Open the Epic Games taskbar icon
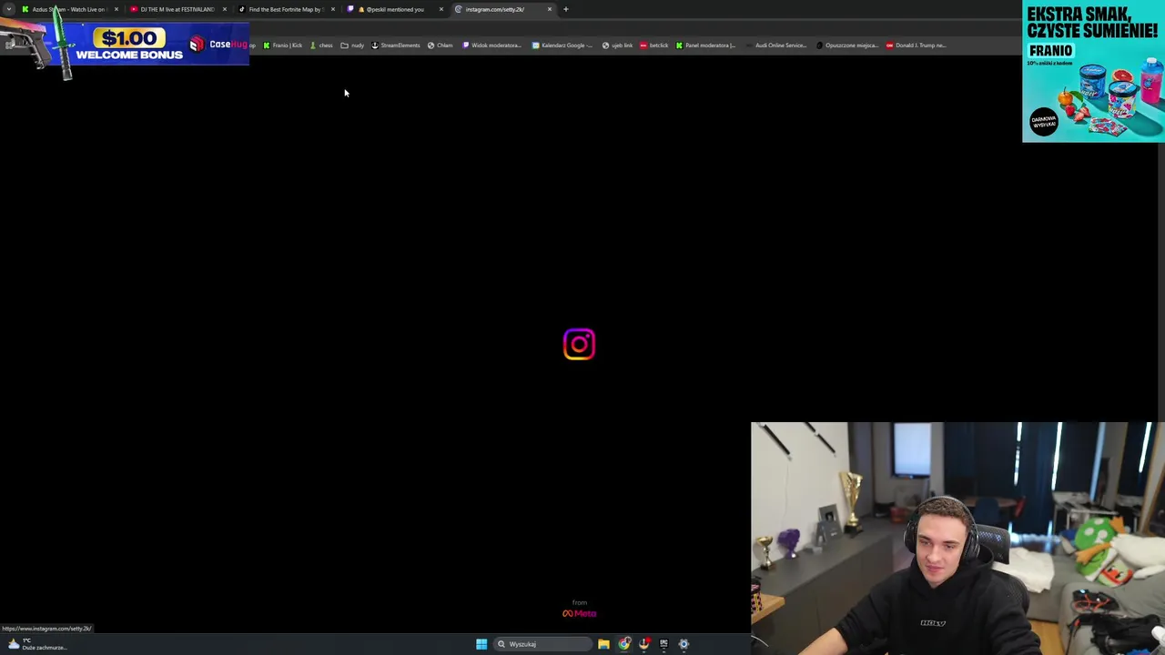 point(664,644)
